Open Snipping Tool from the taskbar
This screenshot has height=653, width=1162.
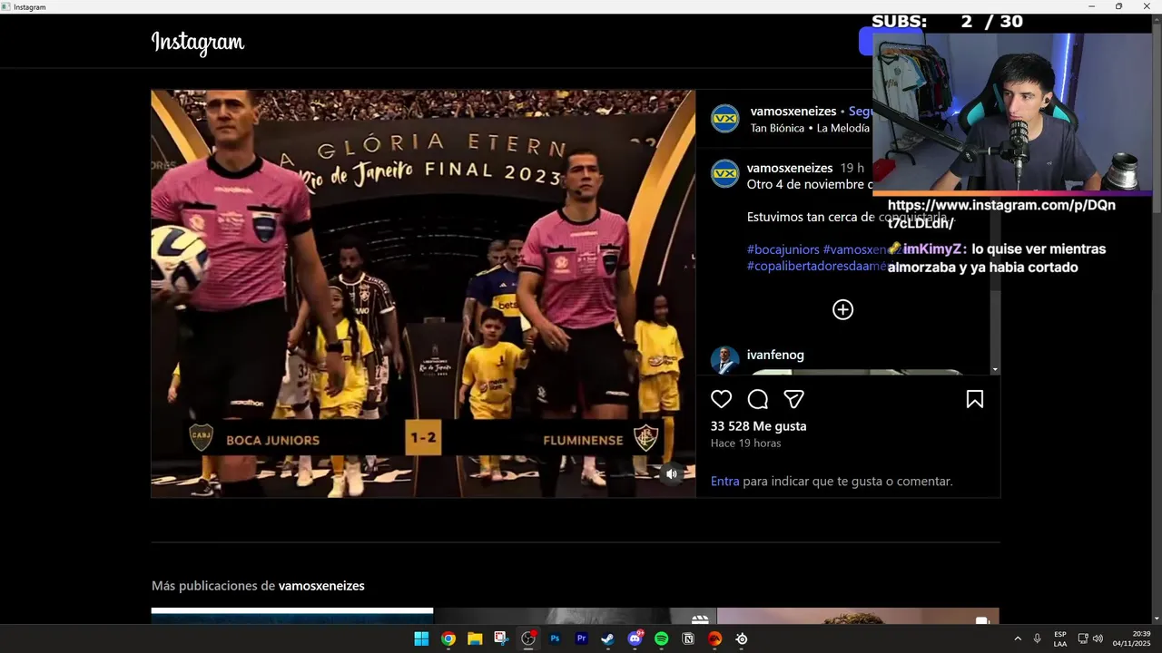pyautogui.click(x=501, y=638)
